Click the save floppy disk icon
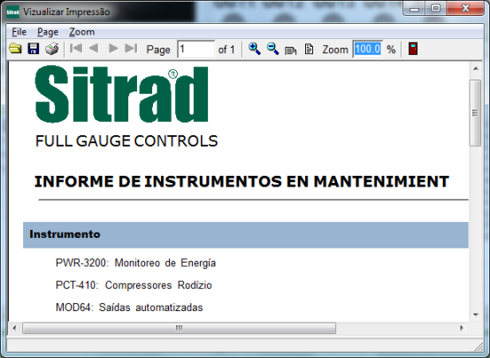This screenshot has height=358, width=490. tap(34, 49)
